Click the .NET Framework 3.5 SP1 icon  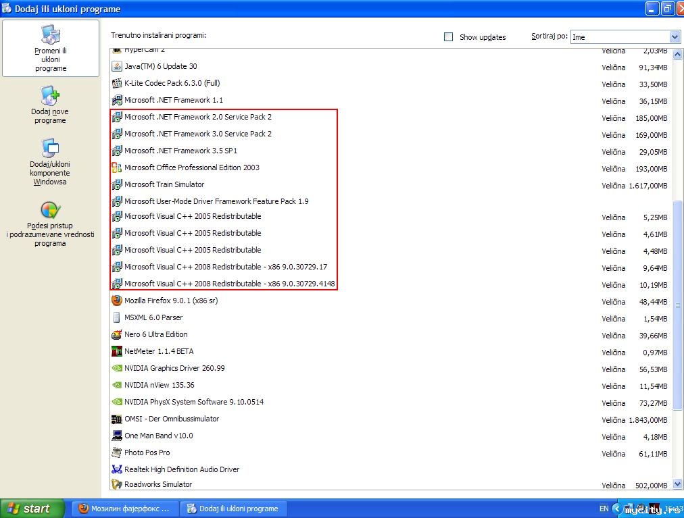(116, 151)
